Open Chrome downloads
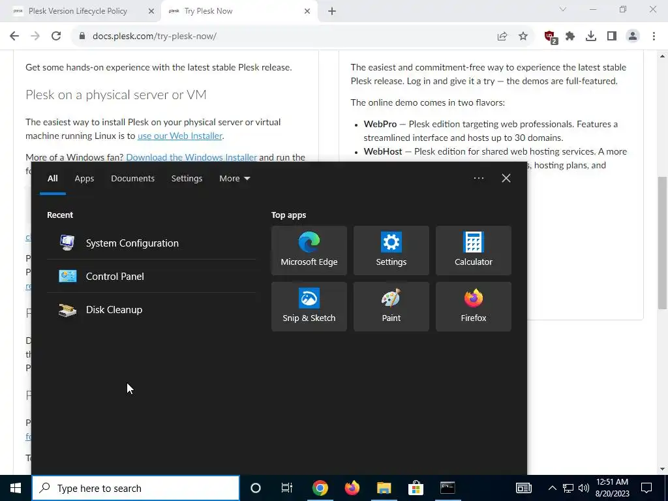668x501 pixels. point(591,37)
